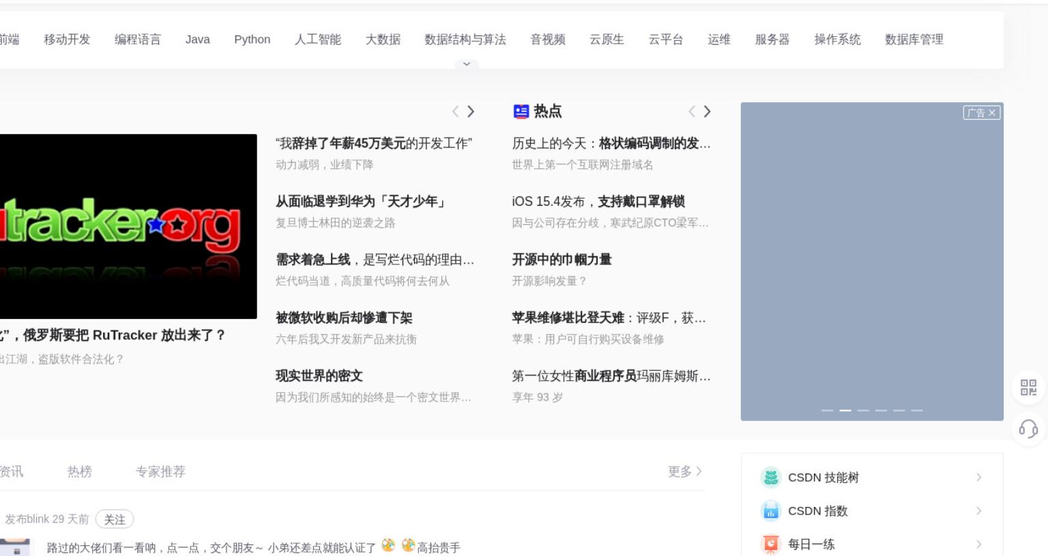Open the 移动开发 category
Viewport: 1048px width, 556px height.
coord(67,40)
